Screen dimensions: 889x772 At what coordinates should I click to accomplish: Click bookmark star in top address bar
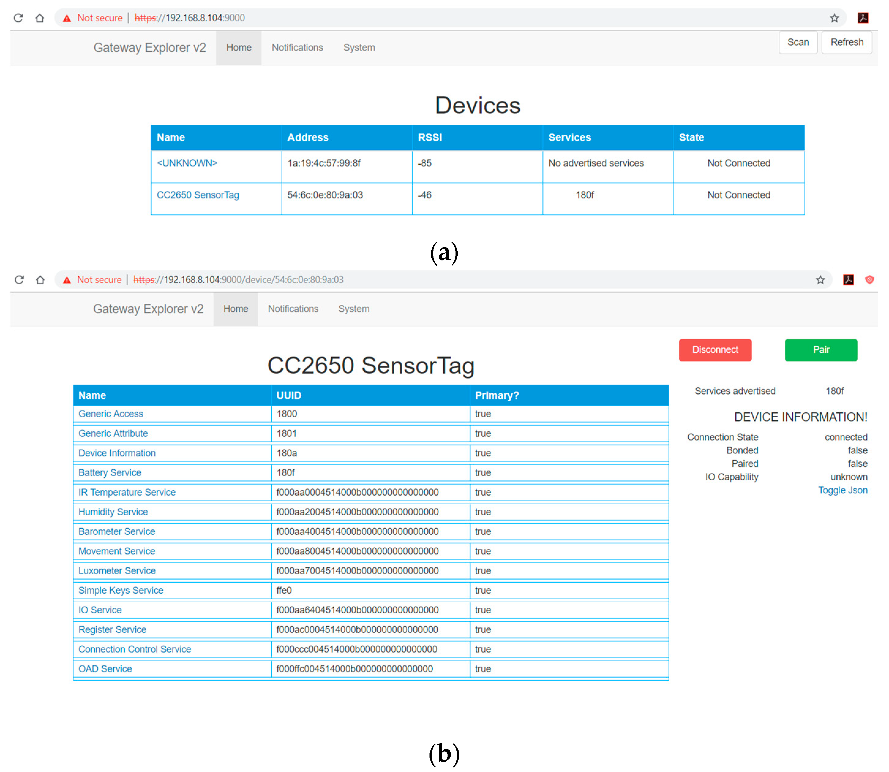pos(834,18)
